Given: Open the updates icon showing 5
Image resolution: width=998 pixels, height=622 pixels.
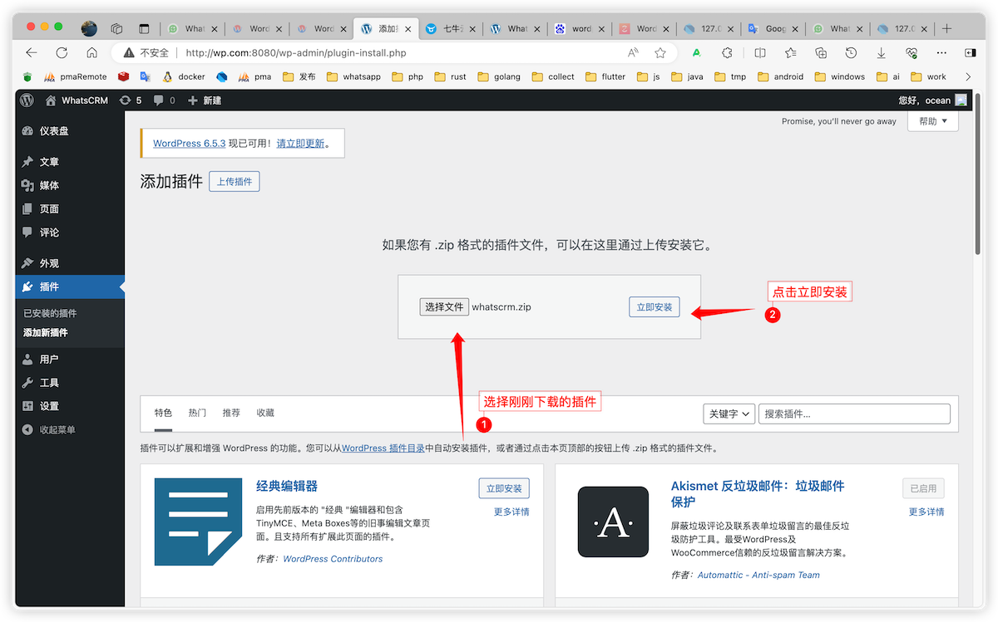Looking at the screenshot, I should point(131,100).
